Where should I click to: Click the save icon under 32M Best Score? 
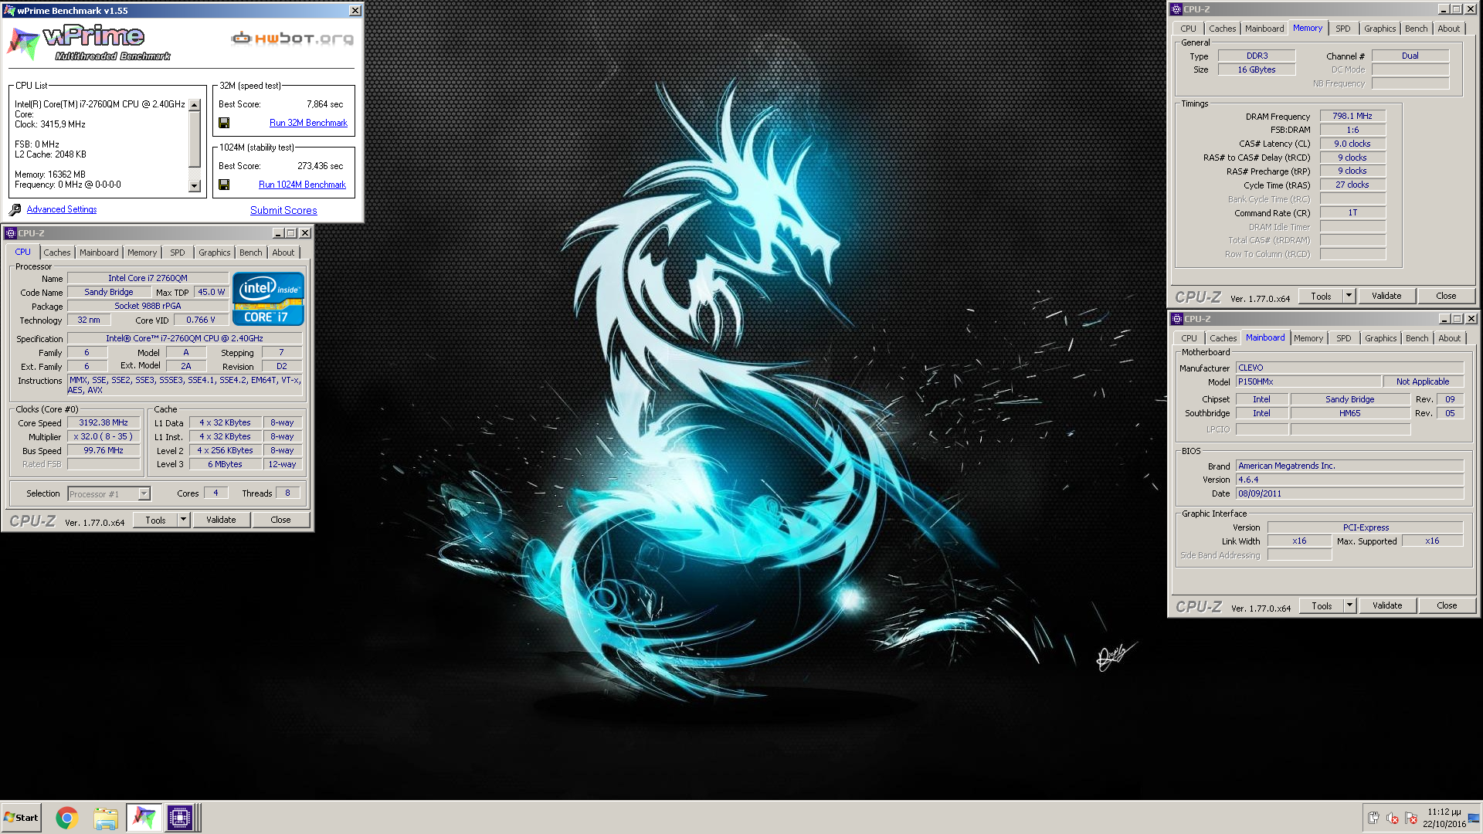click(224, 123)
